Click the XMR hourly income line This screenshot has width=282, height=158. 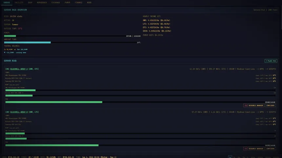tap(156, 20)
